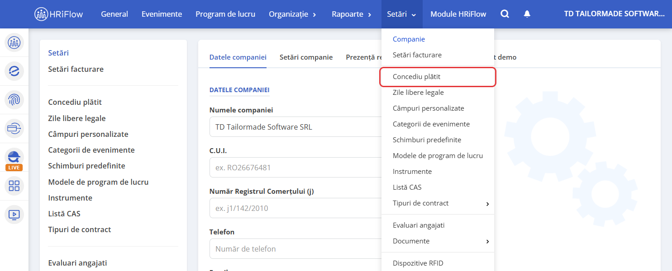Click the C.U.I. input field
672x271 pixels.
[295, 168]
